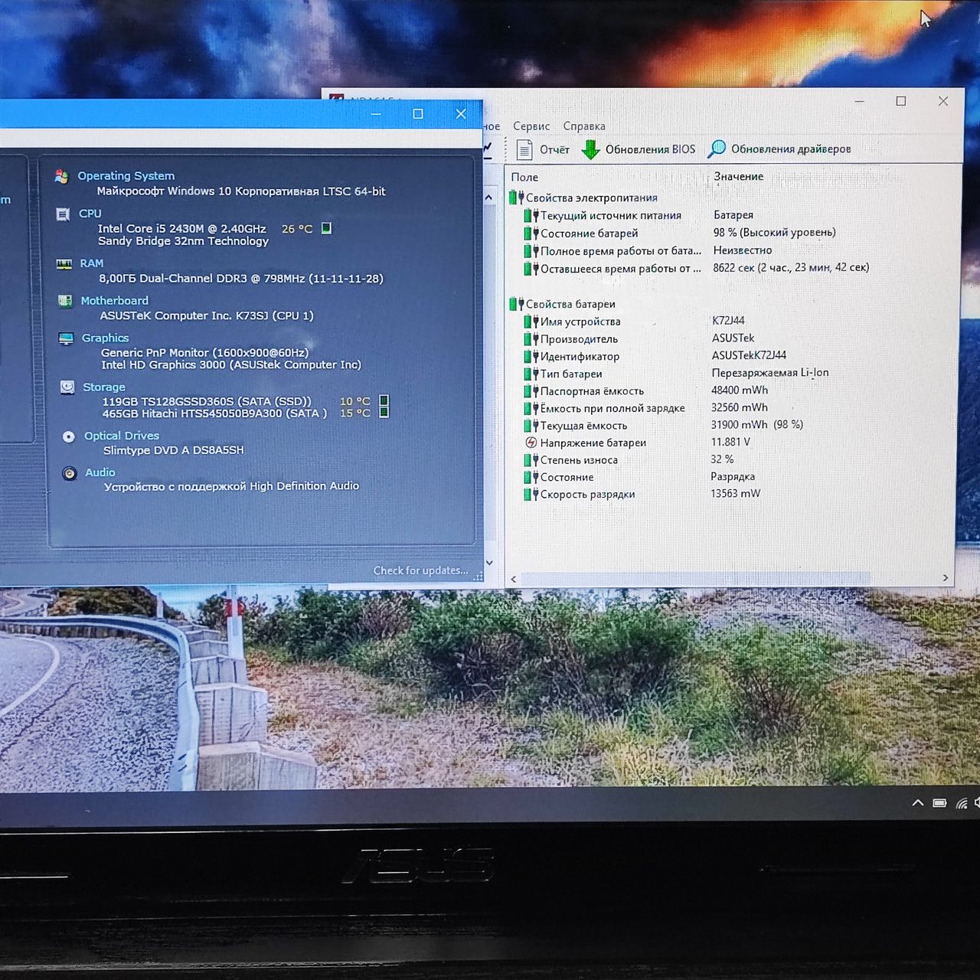Click the Optical Drives disc icon
980x980 pixels.
coord(69,436)
